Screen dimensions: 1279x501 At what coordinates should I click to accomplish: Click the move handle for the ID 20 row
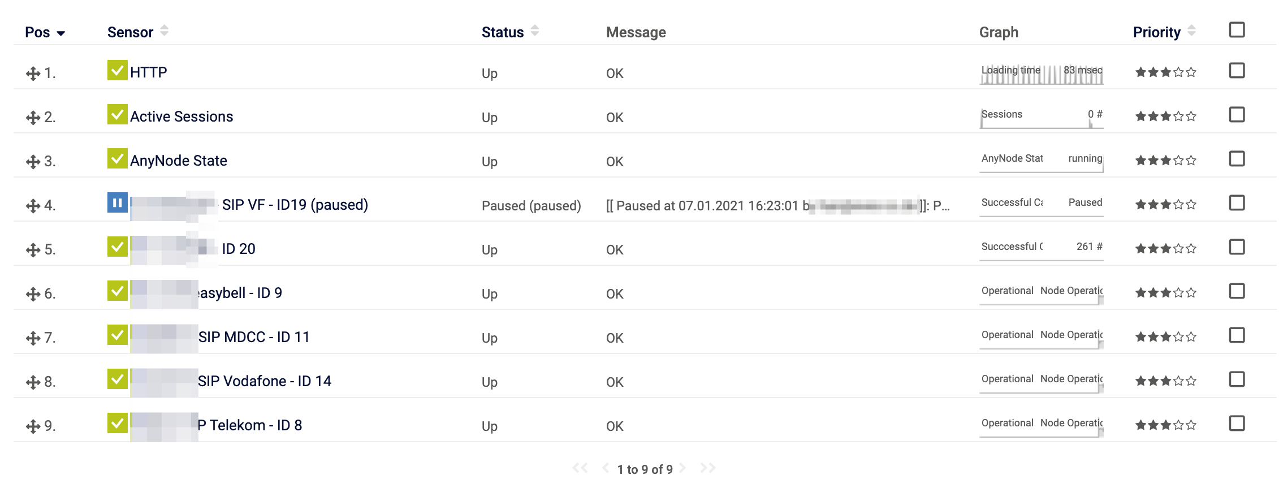pyautogui.click(x=33, y=250)
